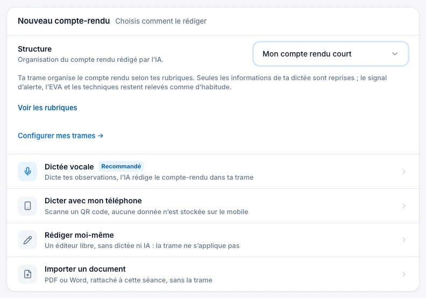Open the chevron arrow on Dicter avec mon téléphone row
Image resolution: width=426 pixels, height=298 pixels.
[x=404, y=206]
